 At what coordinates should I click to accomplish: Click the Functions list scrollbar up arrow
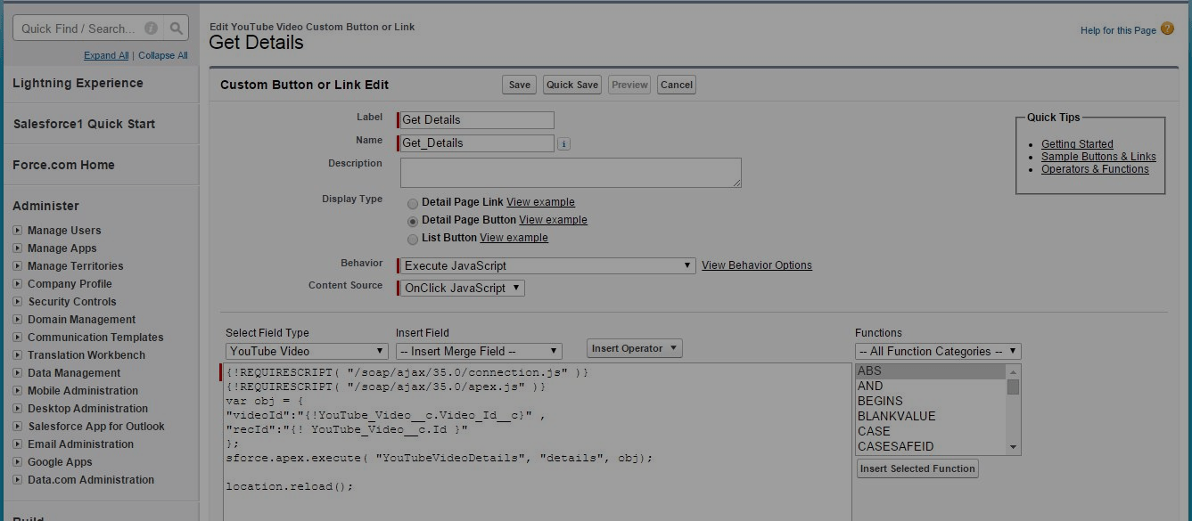pos(1013,371)
